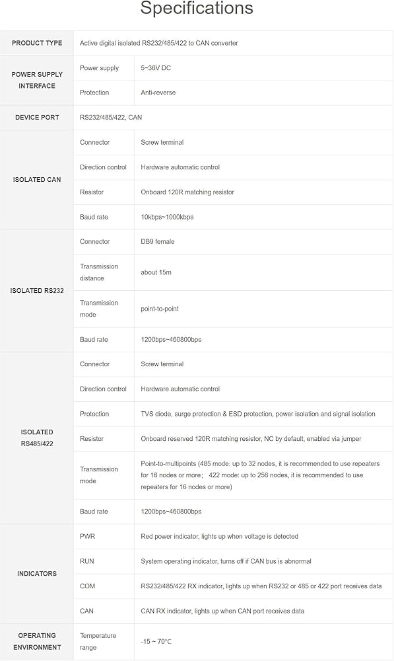Image resolution: width=394 pixels, height=661 pixels.
Task: Click the 10kbps~1000kbps baud rate value
Action: 167,217
